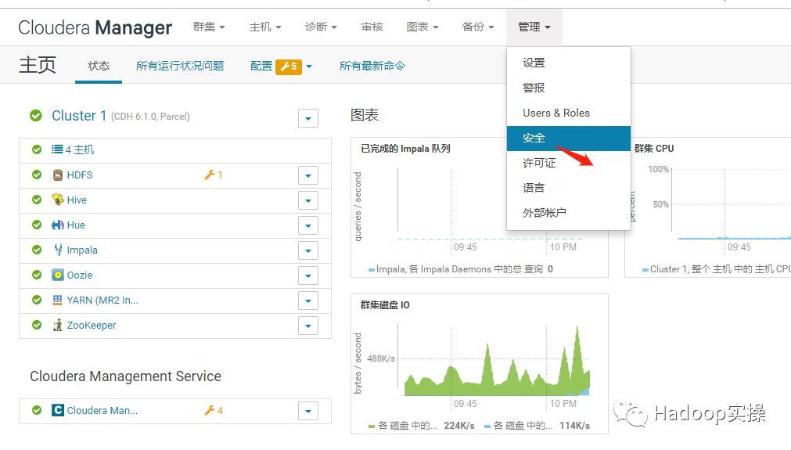Click the Oozie service icon
791x450 pixels.
click(58, 275)
